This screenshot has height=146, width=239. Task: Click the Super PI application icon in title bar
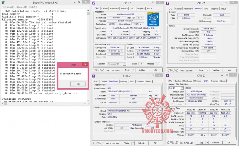click(x=3, y=2)
